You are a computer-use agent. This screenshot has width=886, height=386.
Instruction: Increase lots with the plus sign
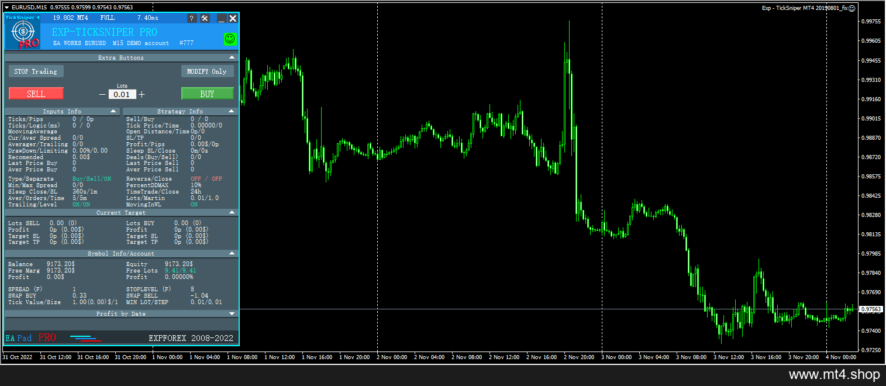tap(142, 94)
